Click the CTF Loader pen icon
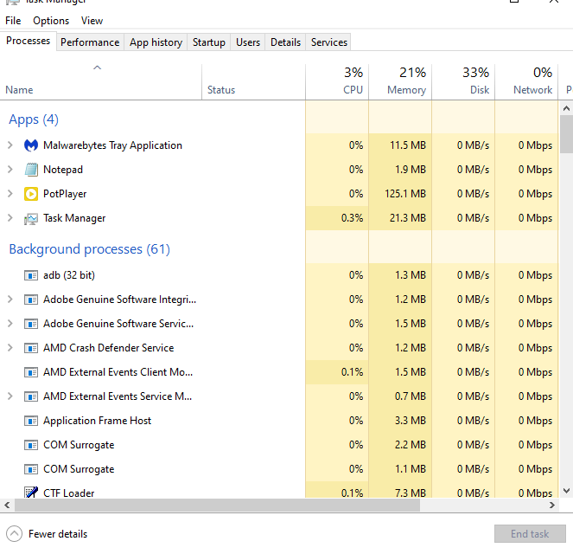The height and width of the screenshot is (554, 573). 31,493
